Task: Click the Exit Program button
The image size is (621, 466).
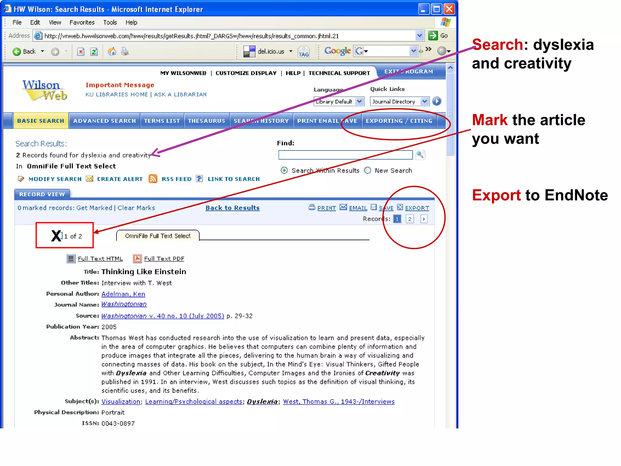Action: (409, 72)
